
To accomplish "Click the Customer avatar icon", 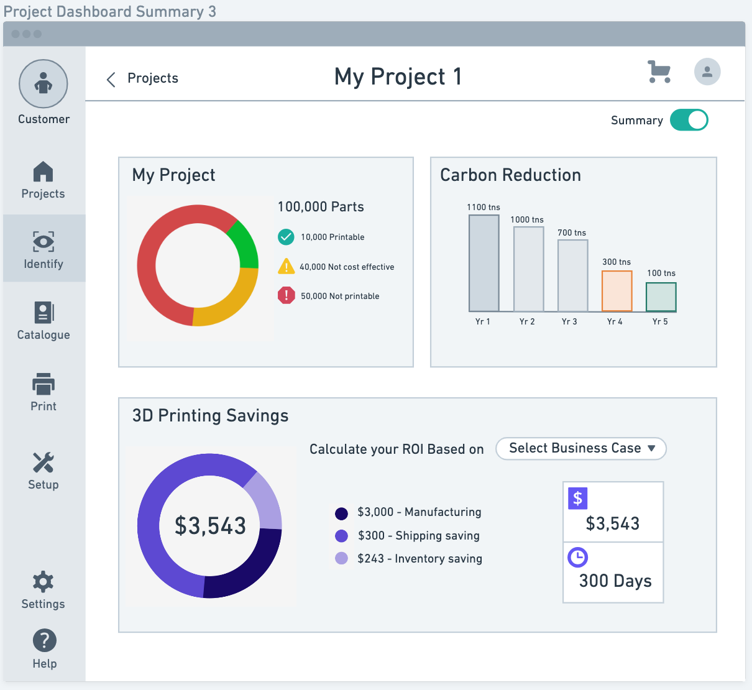I will [43, 84].
